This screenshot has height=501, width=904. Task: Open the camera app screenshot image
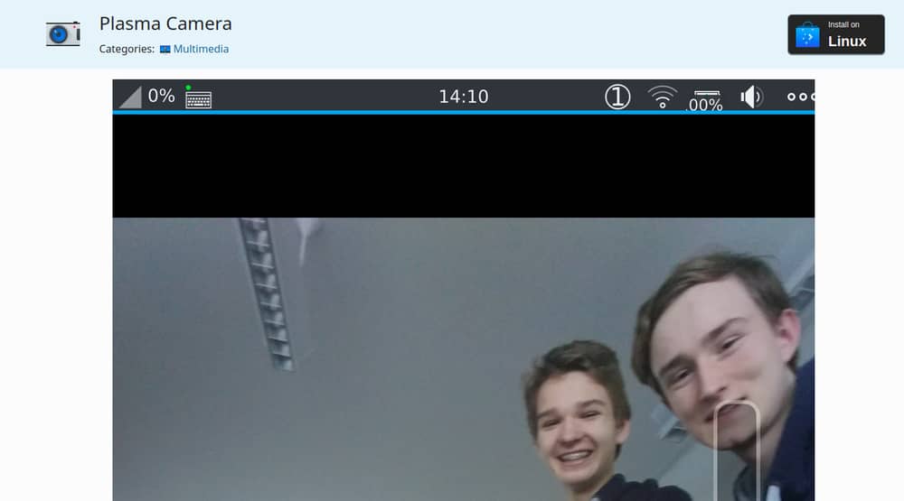464,291
